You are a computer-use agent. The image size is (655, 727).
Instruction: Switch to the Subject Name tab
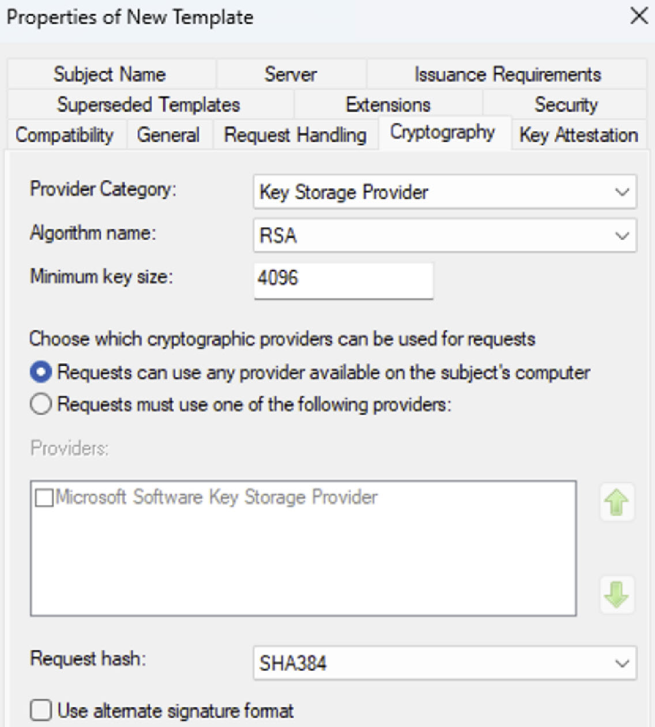pyautogui.click(x=110, y=74)
